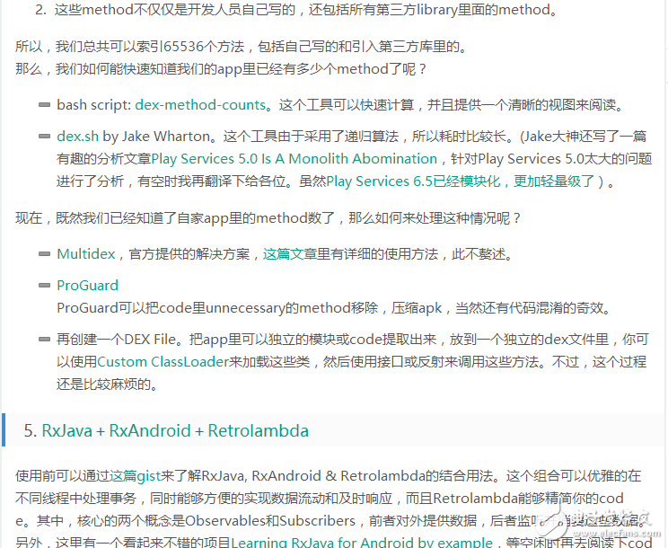Click the RxJava heading link
The width and height of the screenshot is (668, 548).
point(66,431)
